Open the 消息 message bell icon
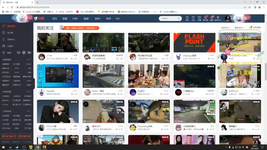This screenshot has width=267, height=150. (212, 18)
